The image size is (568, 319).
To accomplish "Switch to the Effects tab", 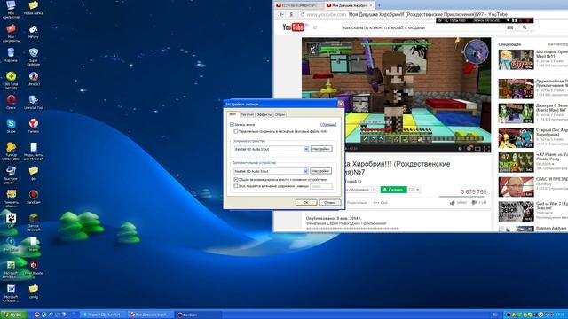I will point(264,114).
